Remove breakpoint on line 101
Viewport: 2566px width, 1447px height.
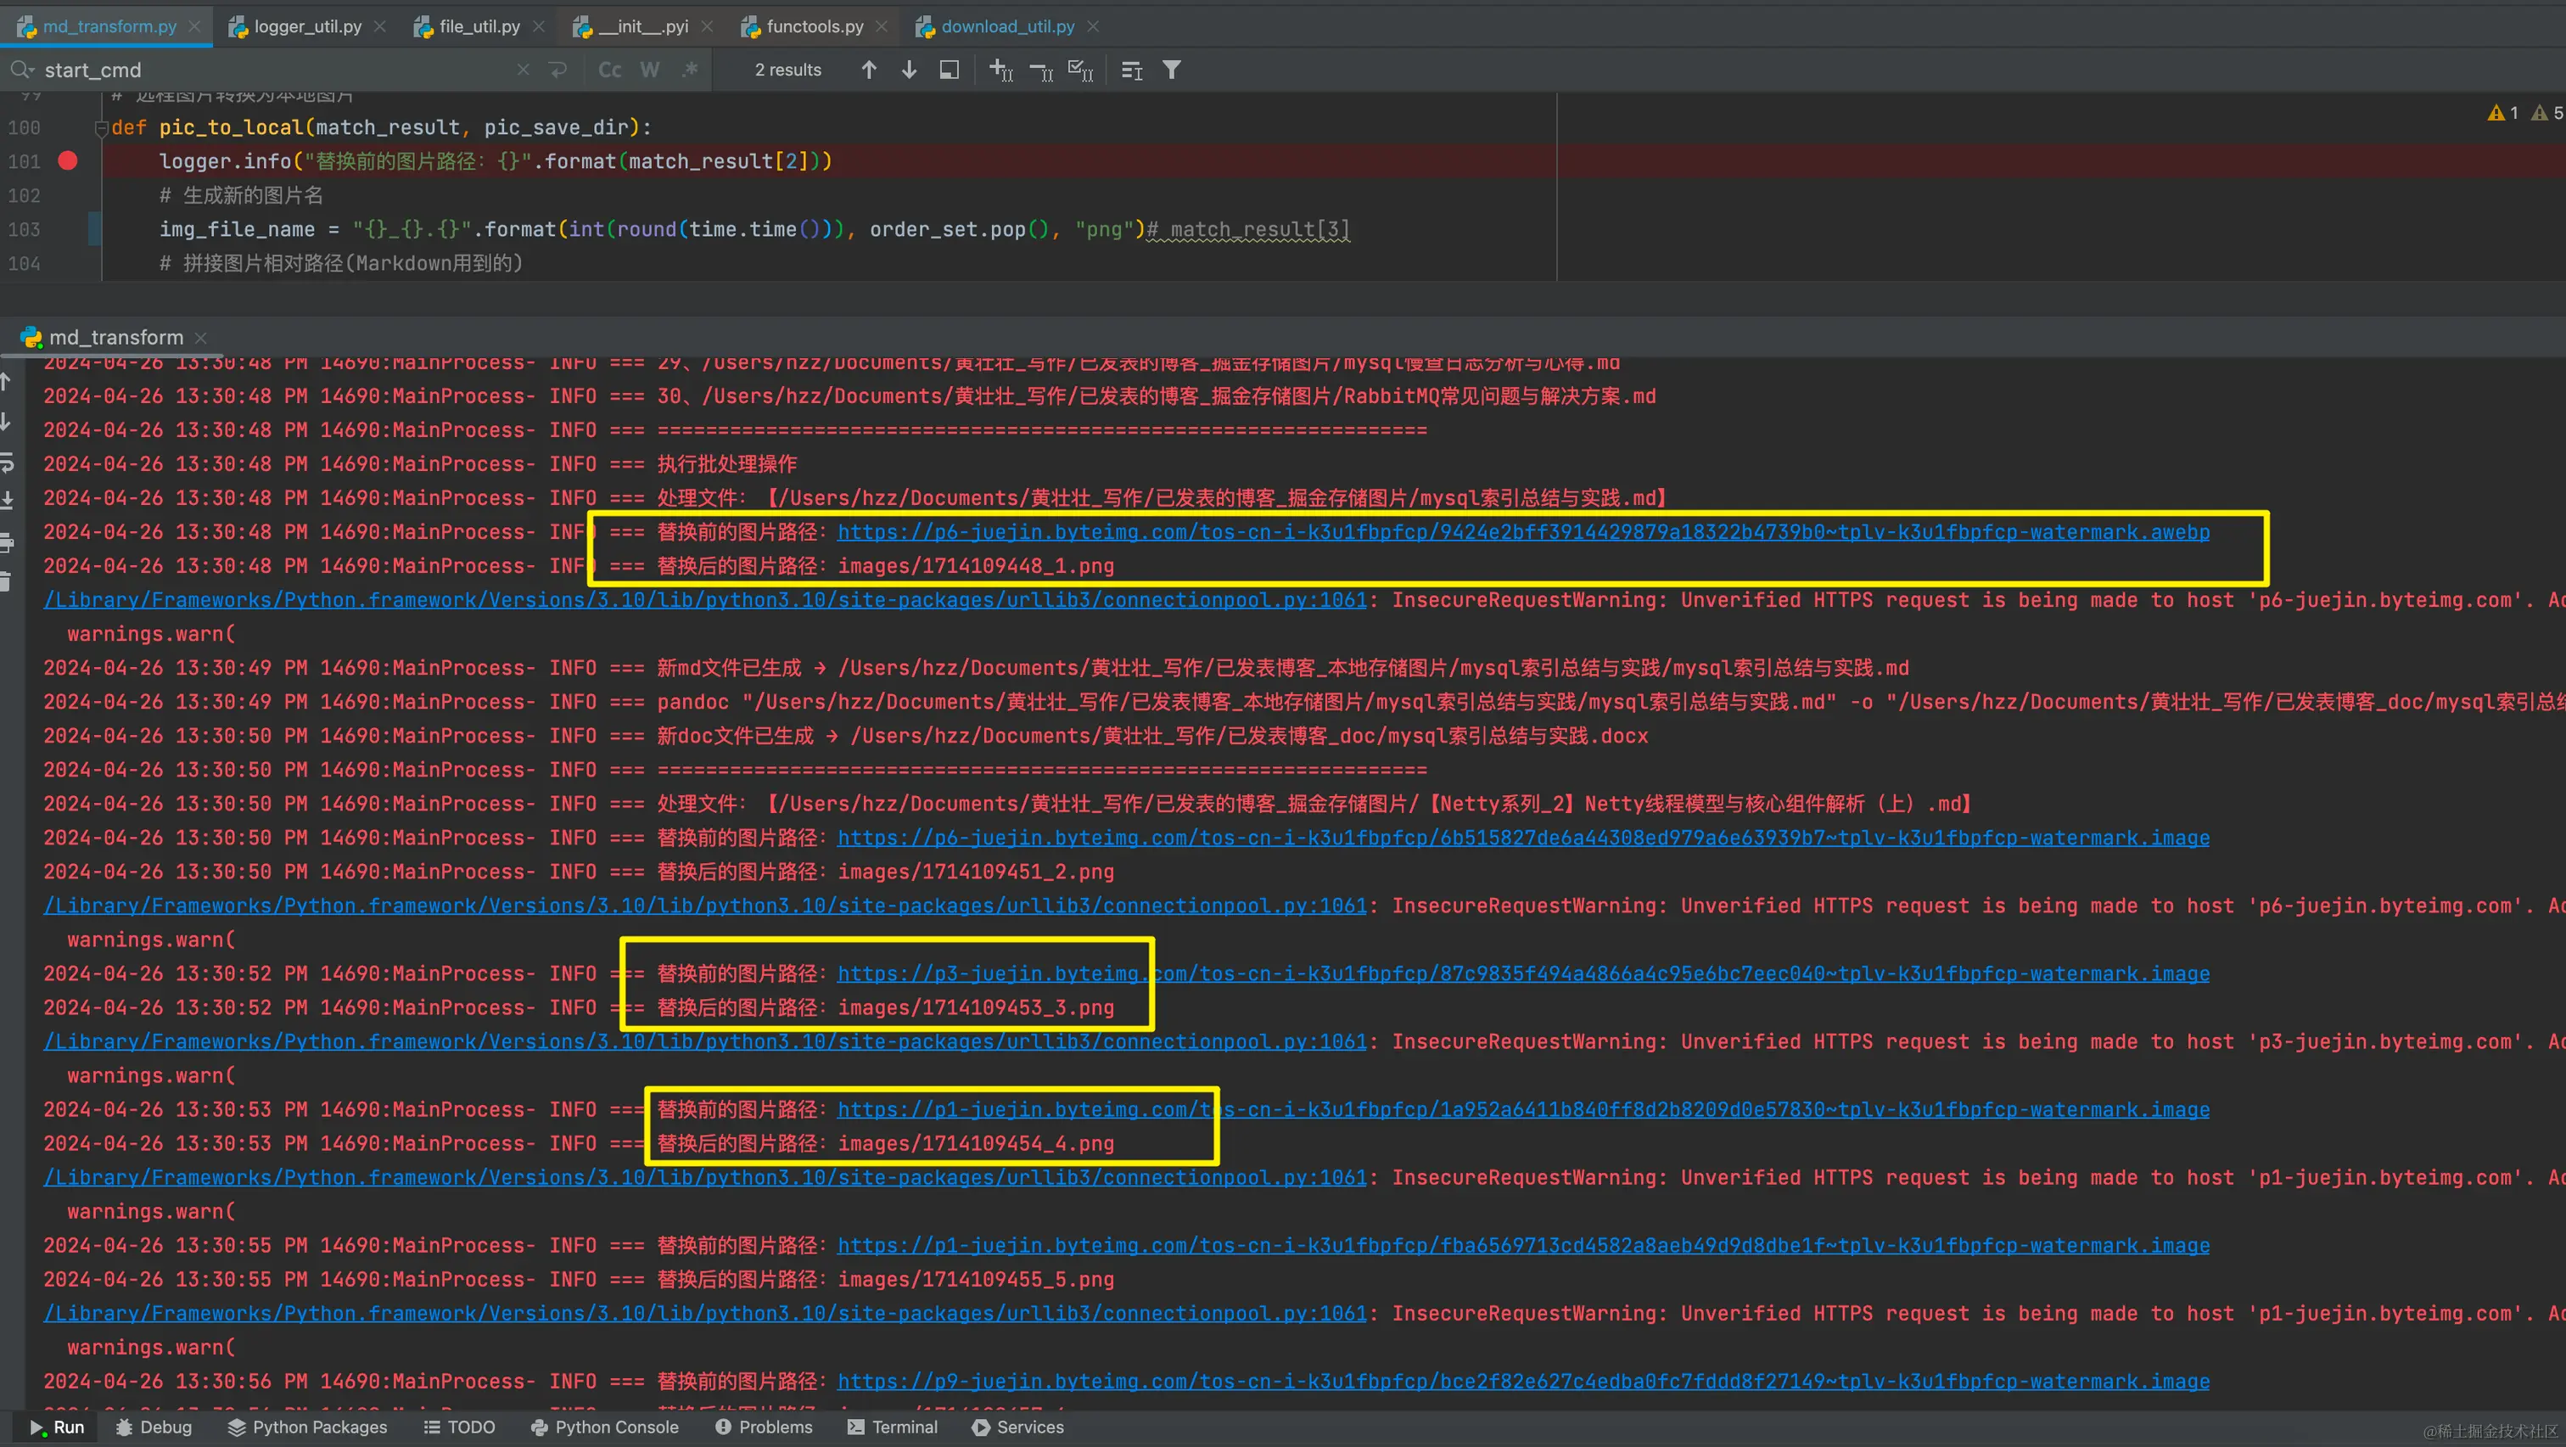(x=68, y=160)
